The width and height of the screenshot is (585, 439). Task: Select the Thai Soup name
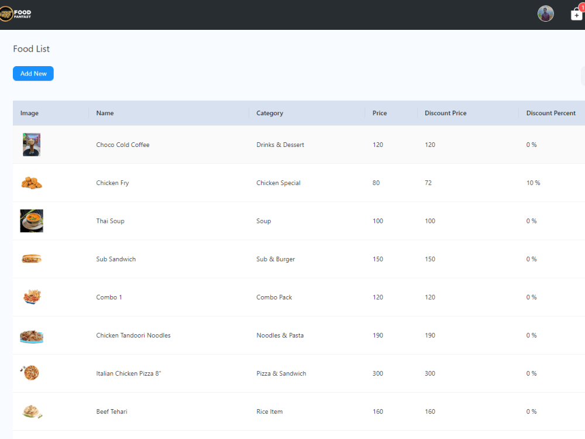[x=110, y=221]
